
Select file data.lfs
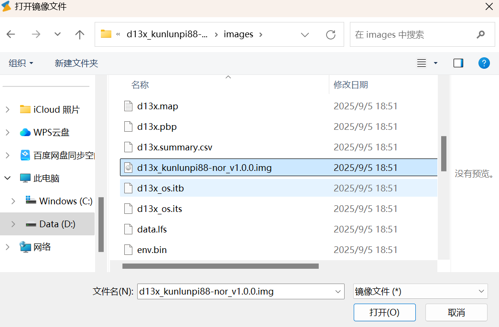[x=279, y=229]
